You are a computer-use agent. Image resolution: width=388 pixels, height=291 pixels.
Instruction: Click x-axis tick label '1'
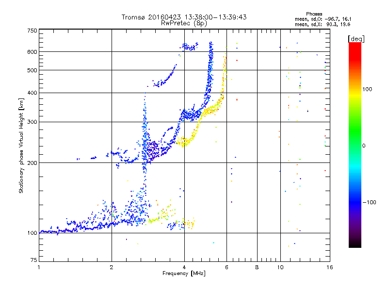coord(39,267)
